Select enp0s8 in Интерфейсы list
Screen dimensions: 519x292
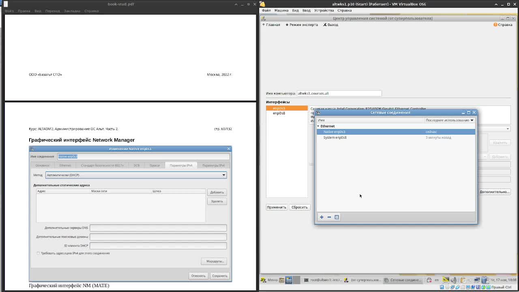pyautogui.click(x=287, y=113)
